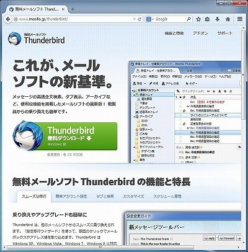Focus the Google search box
Screen dimensions: 248x252
click(x=170, y=19)
